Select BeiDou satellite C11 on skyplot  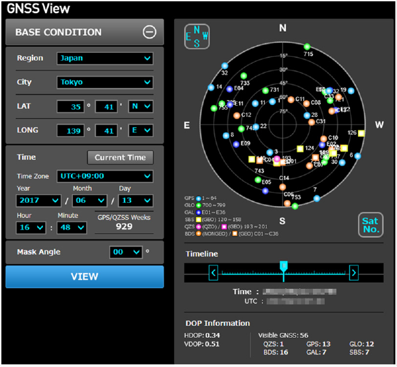(291, 100)
